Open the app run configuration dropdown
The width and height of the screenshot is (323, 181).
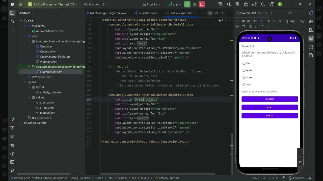click(175, 4)
